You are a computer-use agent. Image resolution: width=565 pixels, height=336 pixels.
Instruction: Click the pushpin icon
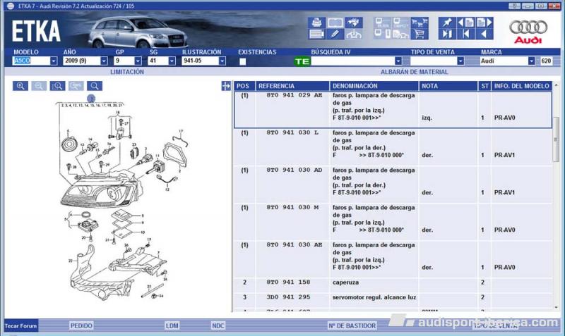[447, 23]
